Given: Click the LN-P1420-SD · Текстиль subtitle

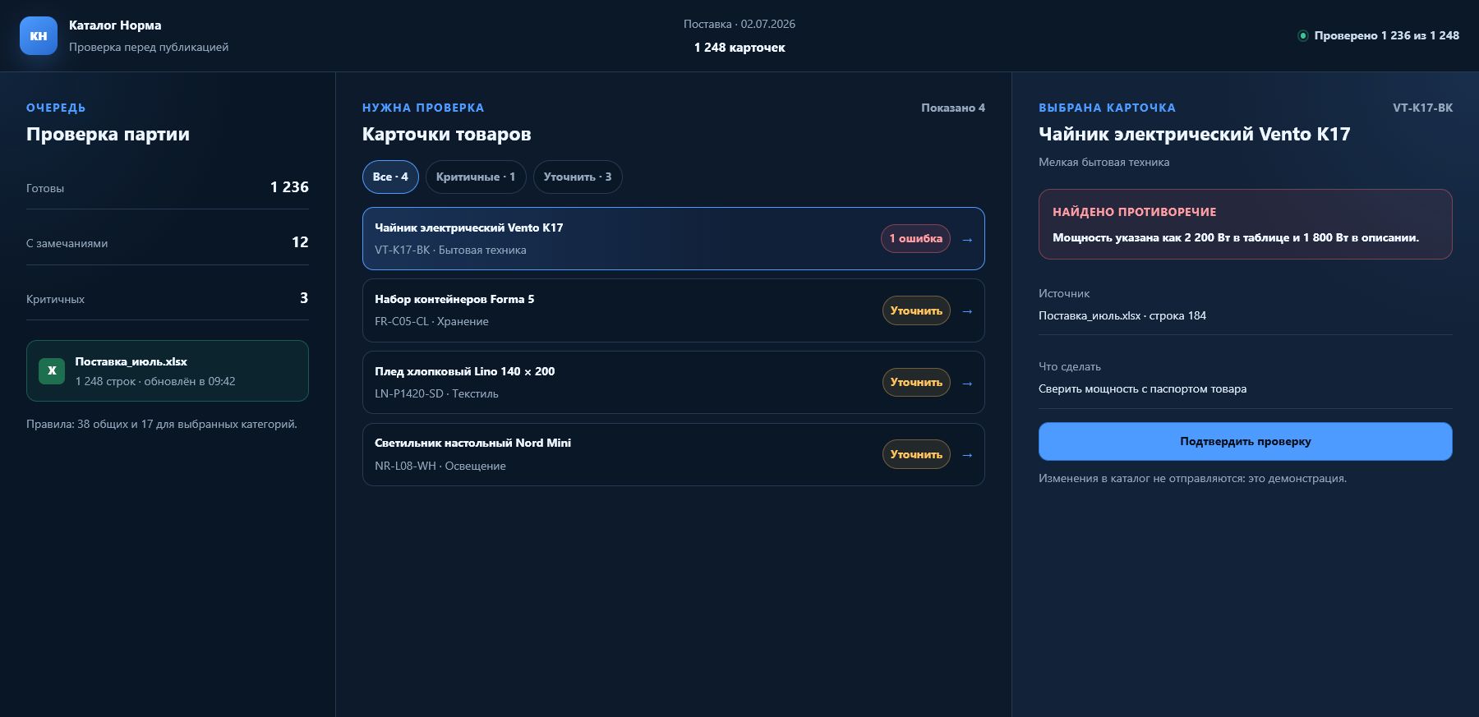Looking at the screenshot, I should [x=436, y=393].
